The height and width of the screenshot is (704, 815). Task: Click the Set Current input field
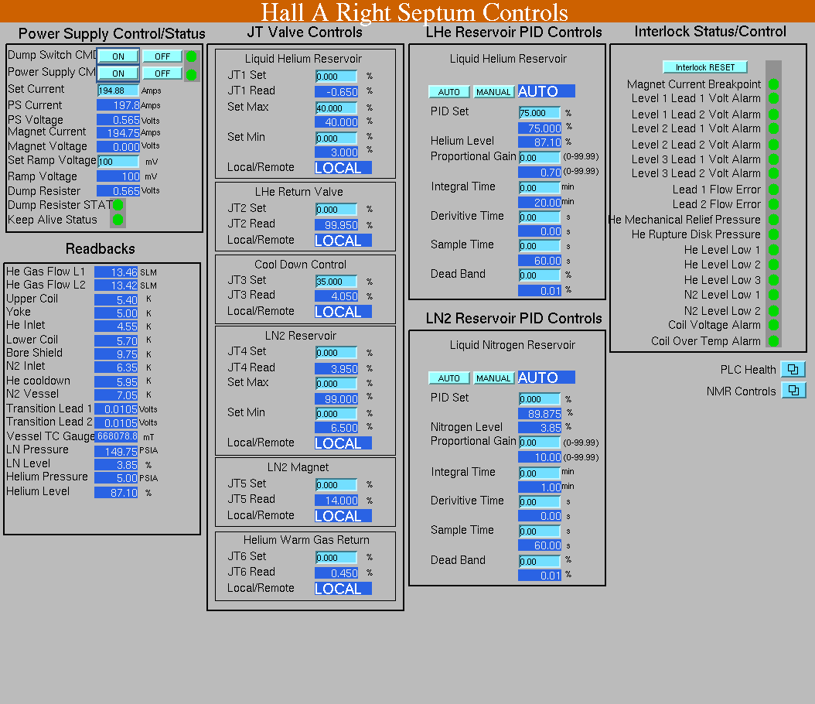point(118,91)
